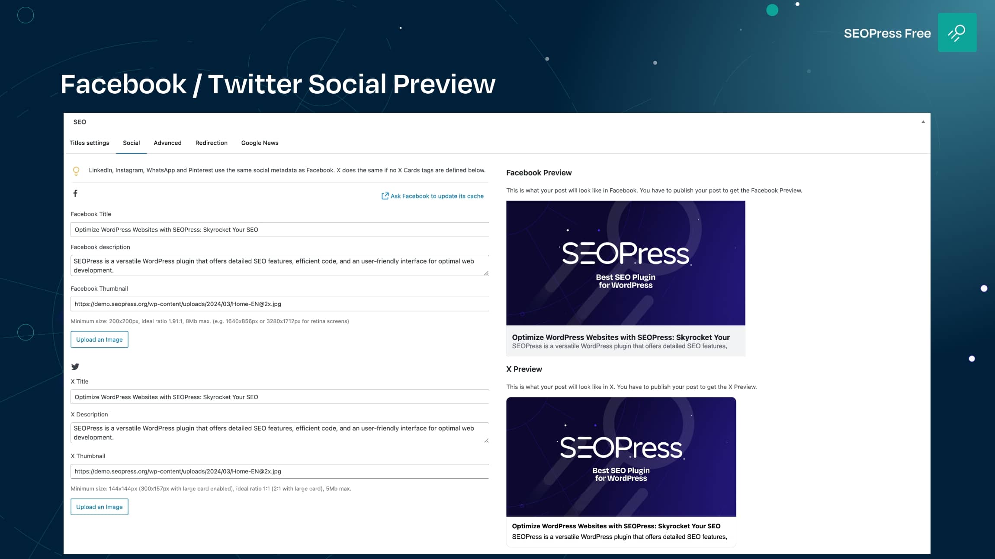Click the Facebook Title input field
The height and width of the screenshot is (559, 995).
tap(279, 229)
